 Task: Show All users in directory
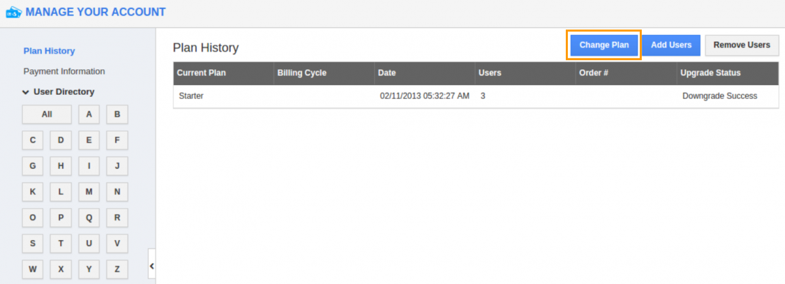(x=46, y=115)
